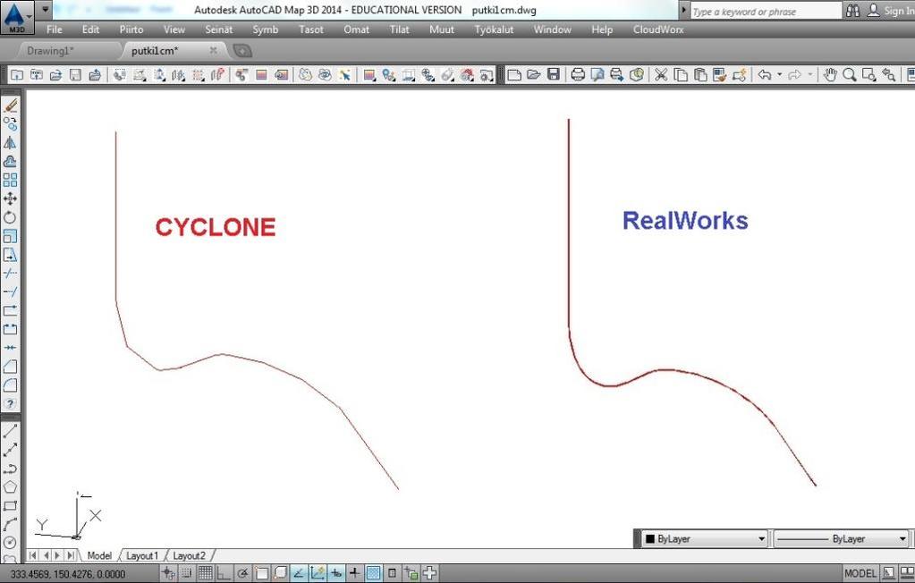
Task: Select the Line draw tool
Action: click(x=10, y=431)
